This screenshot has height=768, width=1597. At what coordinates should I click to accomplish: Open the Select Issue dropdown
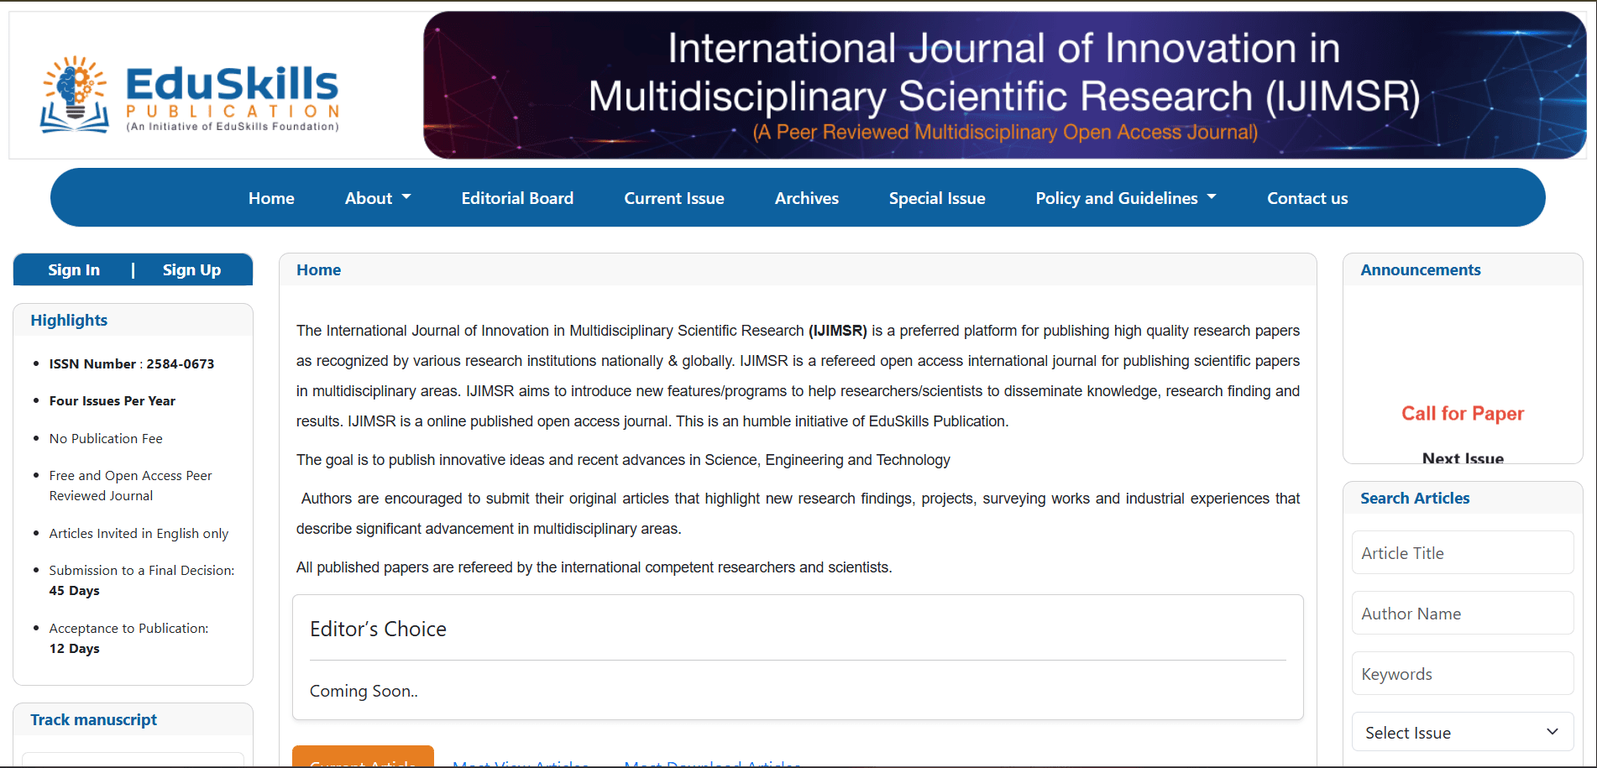[x=1463, y=733]
